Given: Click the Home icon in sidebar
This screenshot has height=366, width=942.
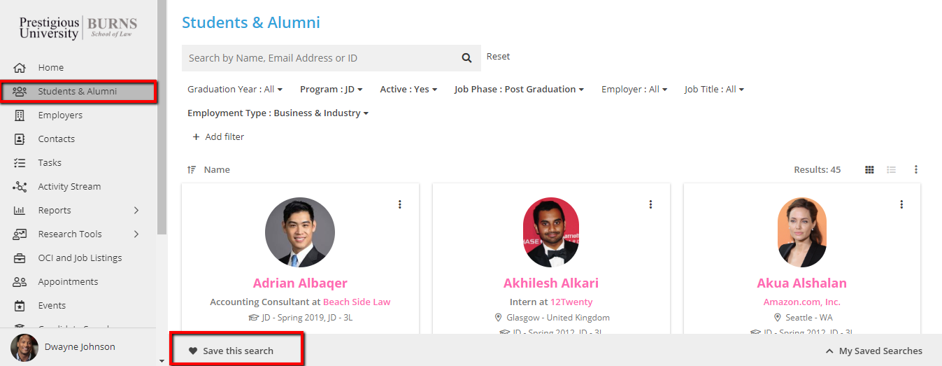Looking at the screenshot, I should 20,68.
